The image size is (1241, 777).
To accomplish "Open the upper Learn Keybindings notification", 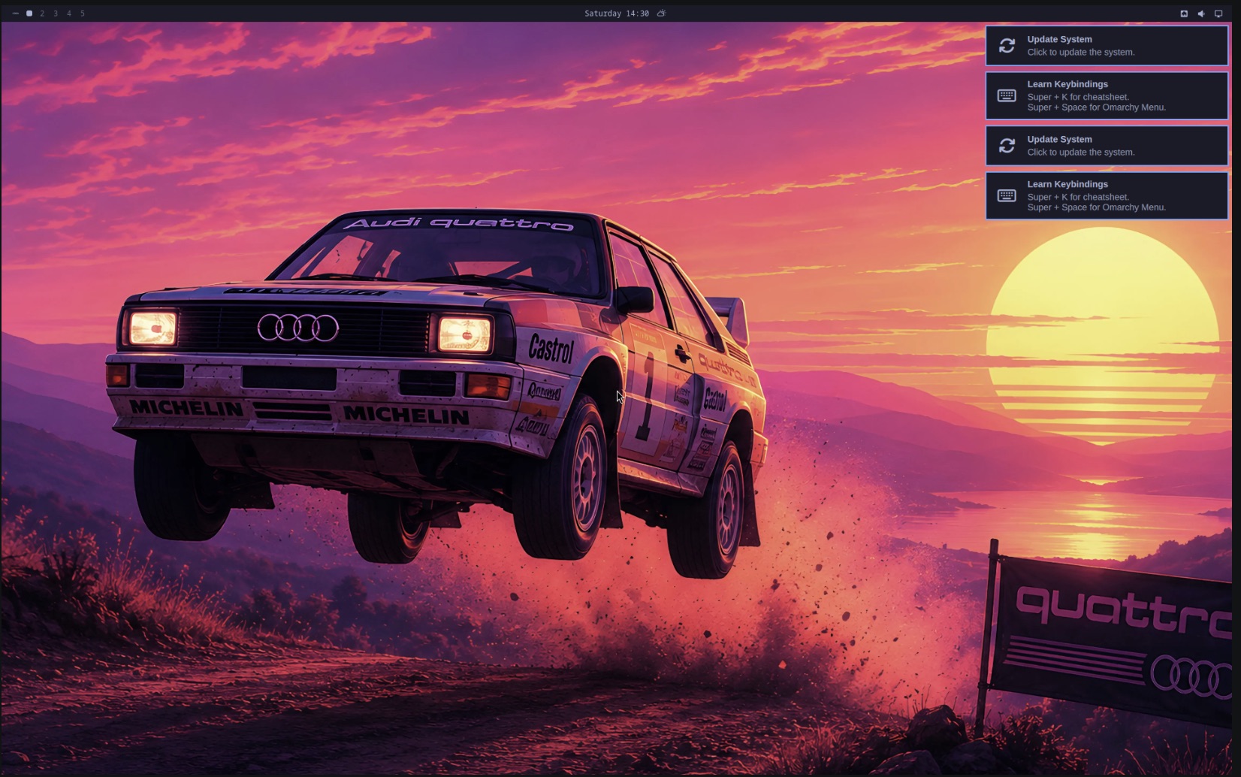I will click(1107, 95).
